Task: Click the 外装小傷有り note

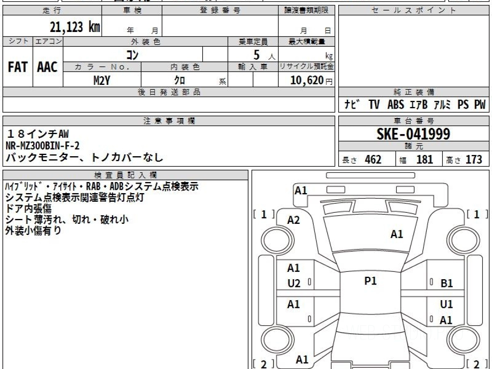Action: (33, 231)
